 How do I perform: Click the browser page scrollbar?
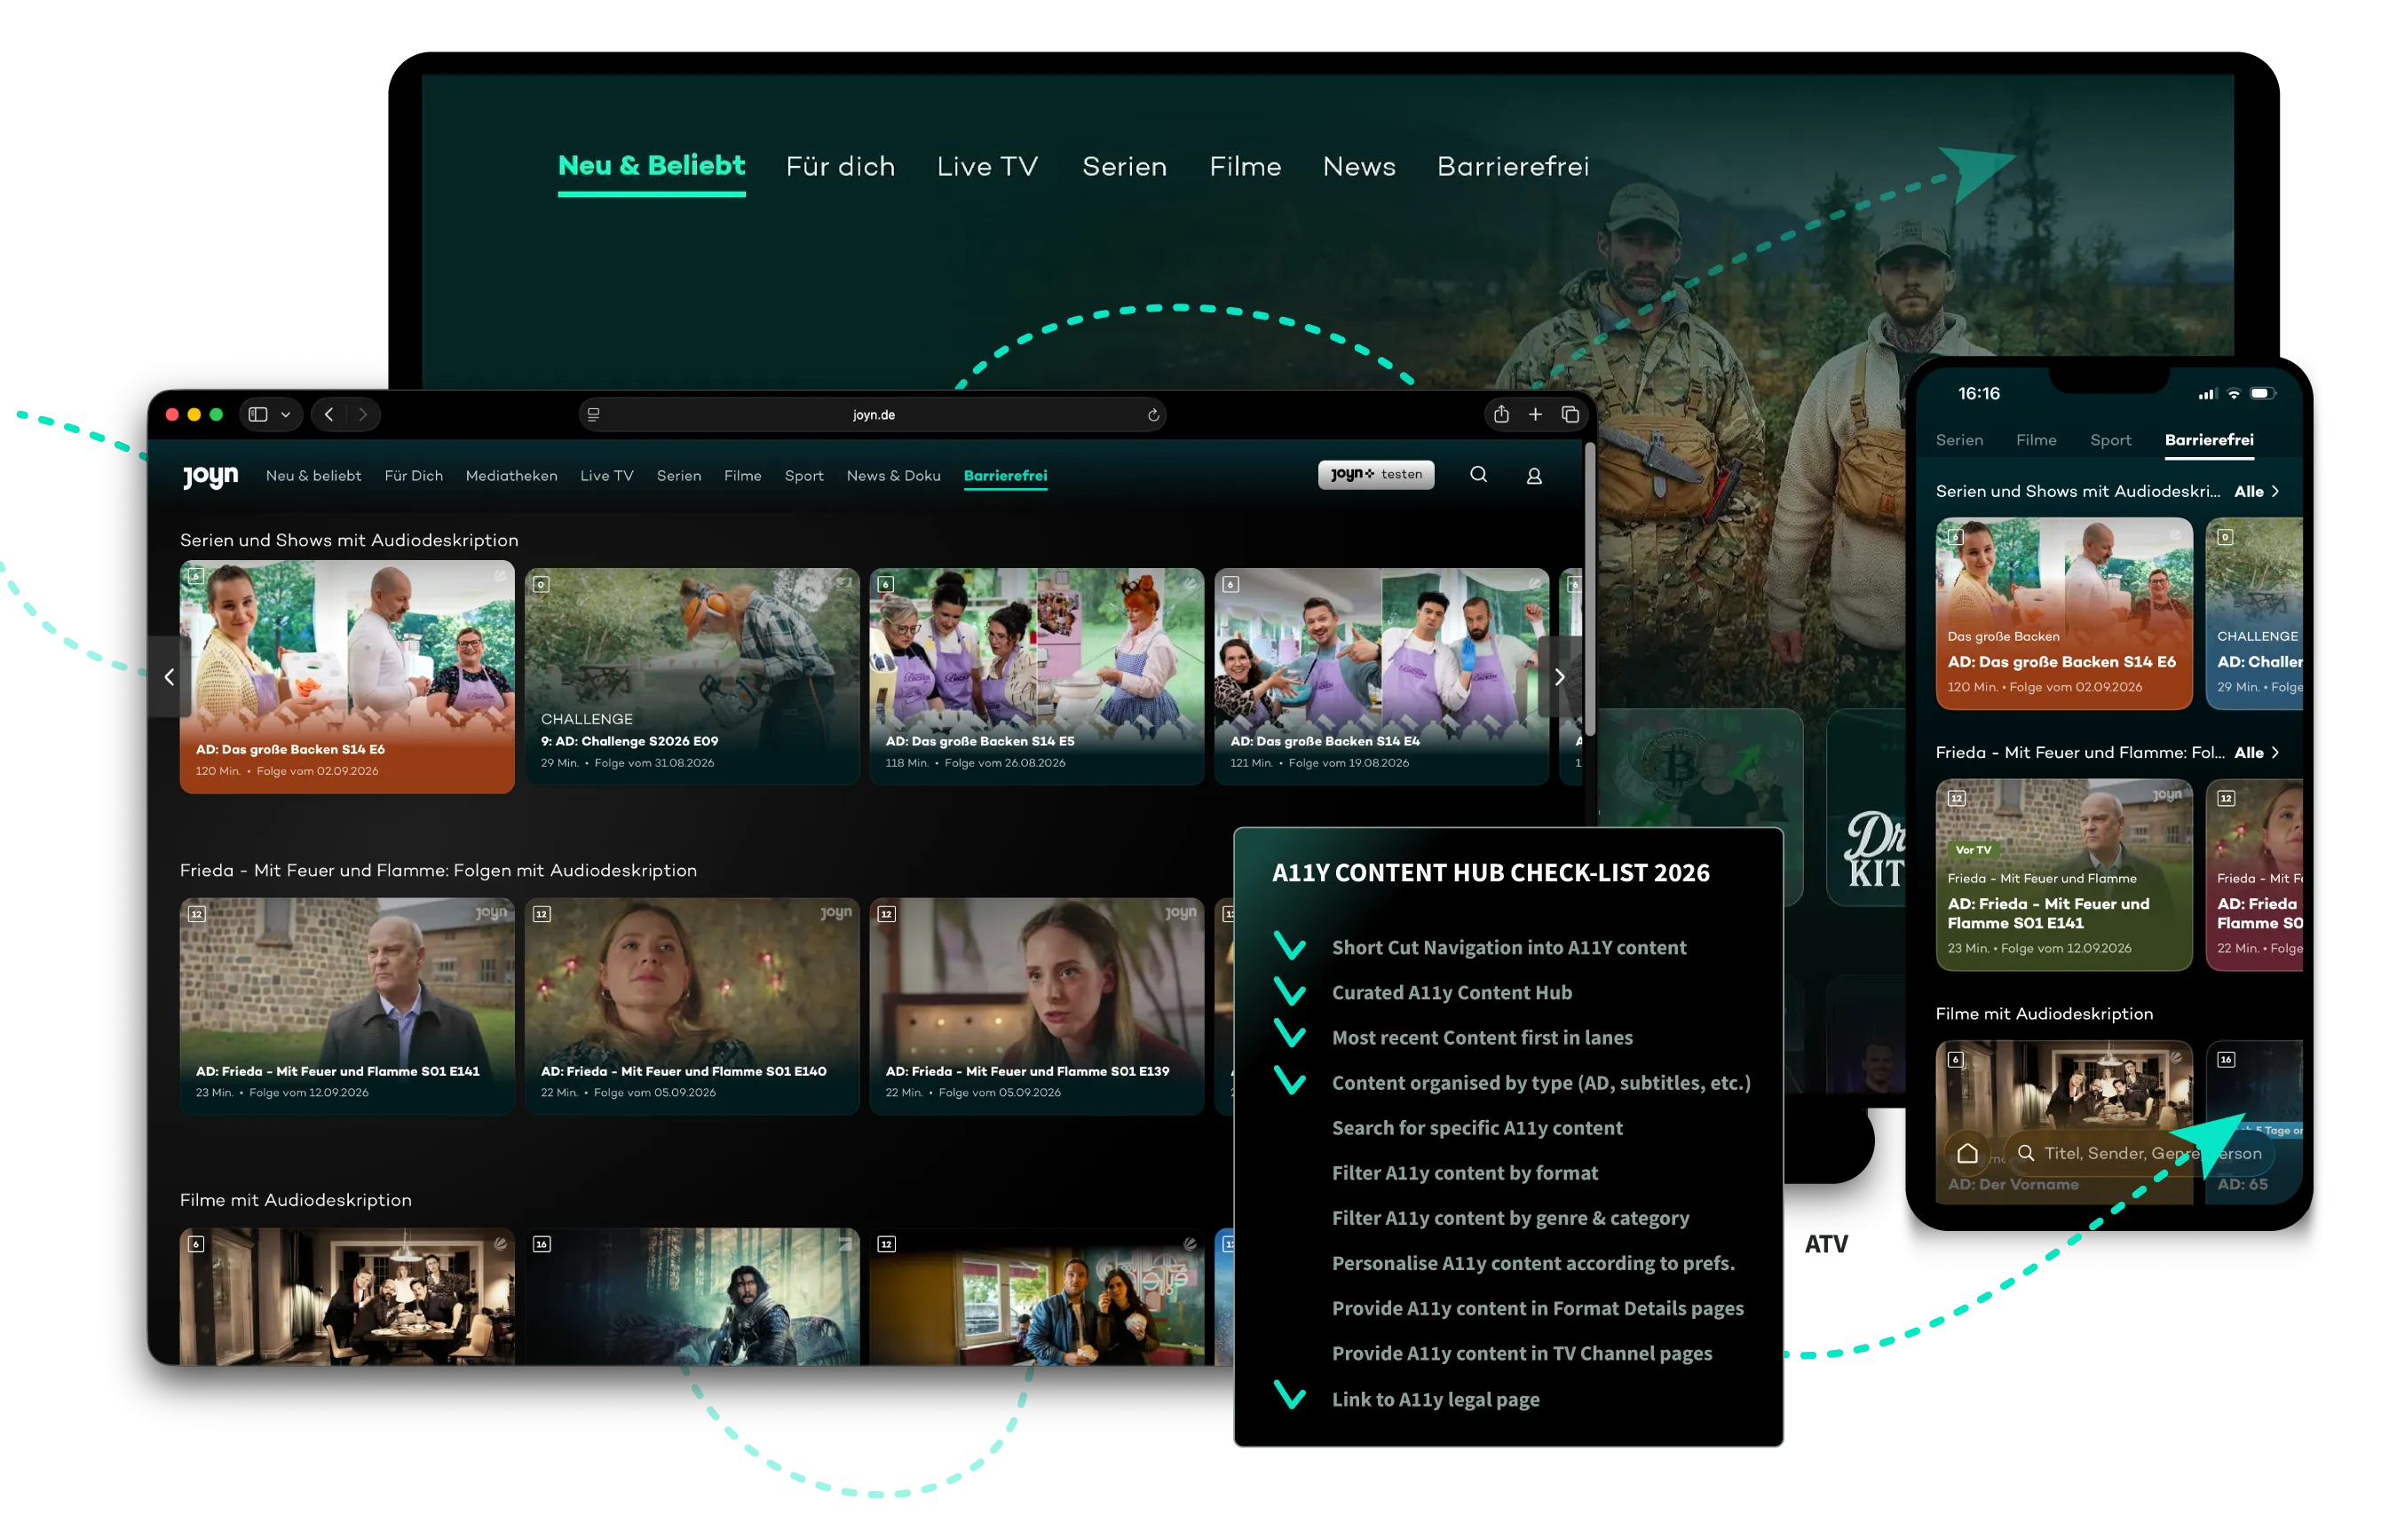1589,590
